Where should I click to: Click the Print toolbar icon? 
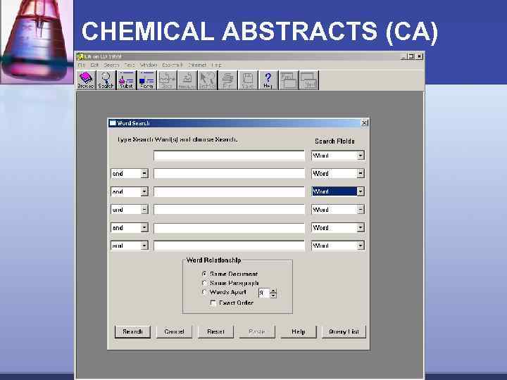[227, 80]
